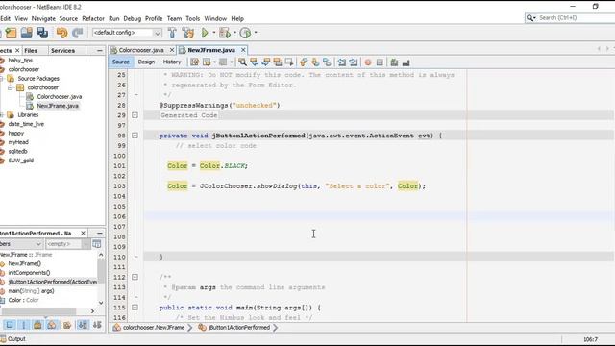This screenshot has height=346, width=615.
Task: Select Colorchooser.java in project tree
Action: (x=60, y=96)
